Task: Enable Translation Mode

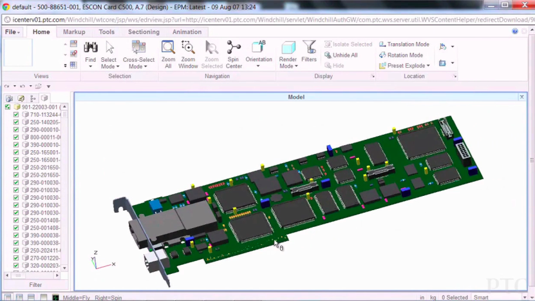Action: tap(404, 44)
